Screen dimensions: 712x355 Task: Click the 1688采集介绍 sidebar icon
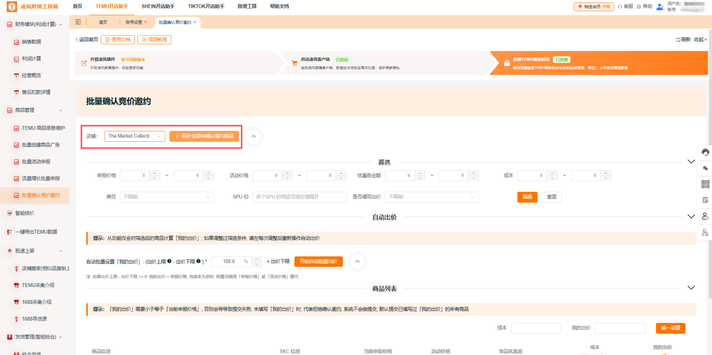(16, 302)
